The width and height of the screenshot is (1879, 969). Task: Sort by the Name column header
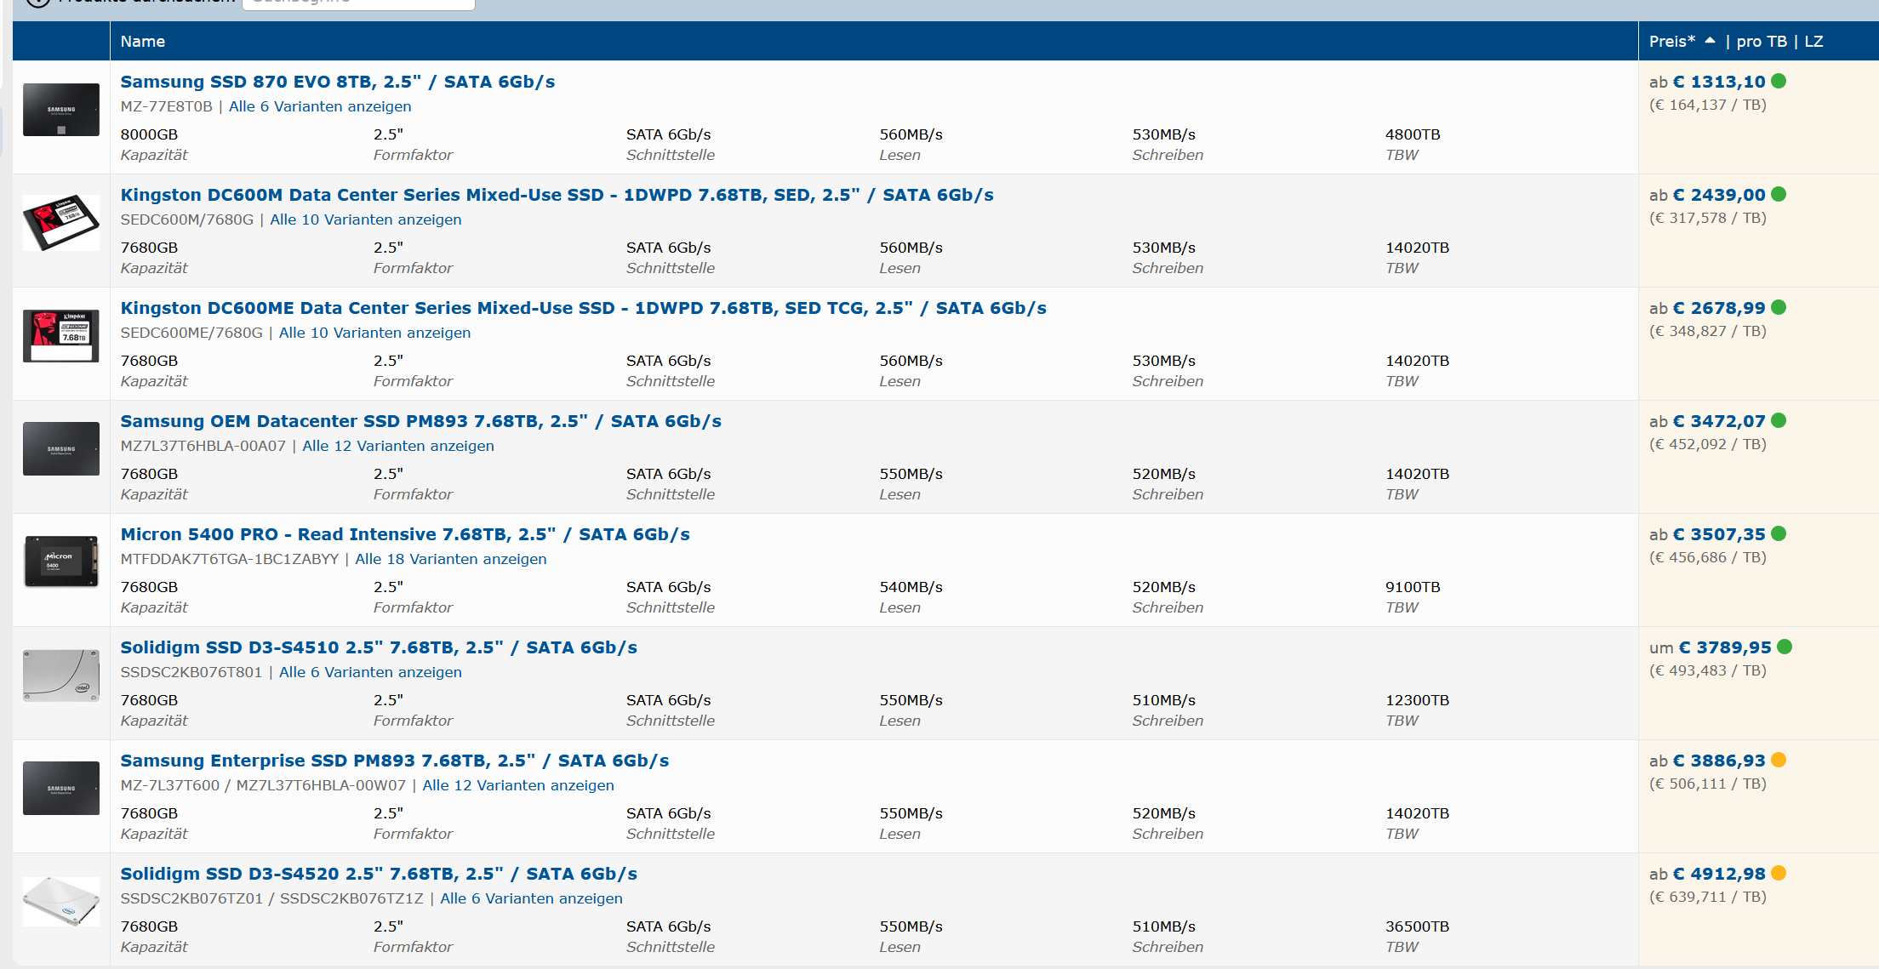142,41
